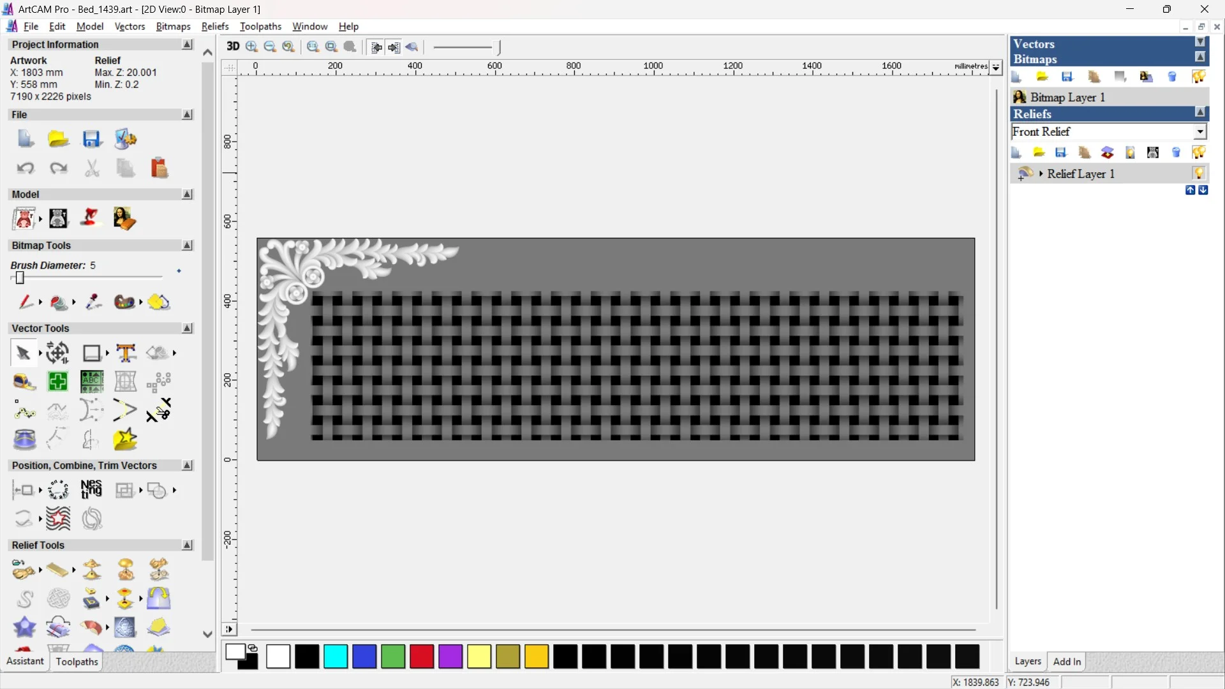
Task: Toggle all bitmap layers visibility bulb
Action: (x=1199, y=77)
